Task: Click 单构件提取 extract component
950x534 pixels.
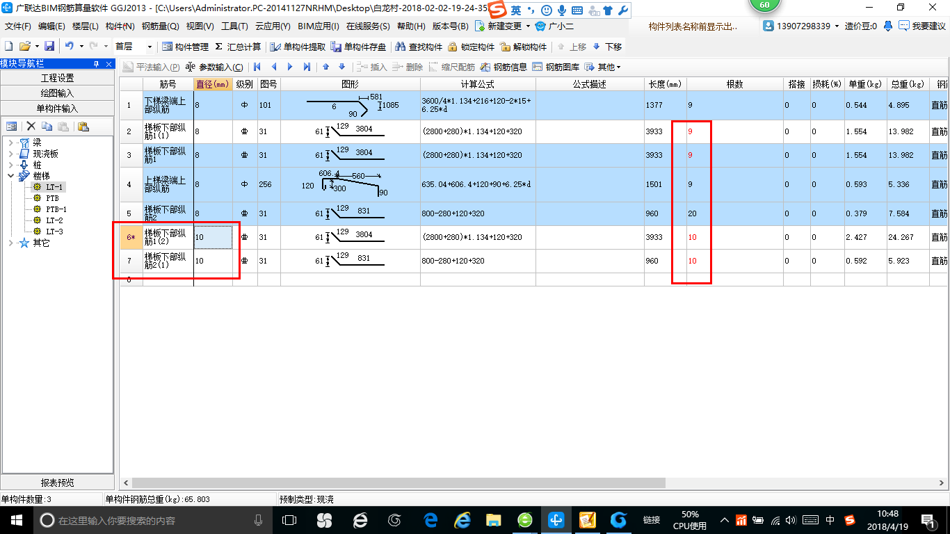Action: coord(298,47)
